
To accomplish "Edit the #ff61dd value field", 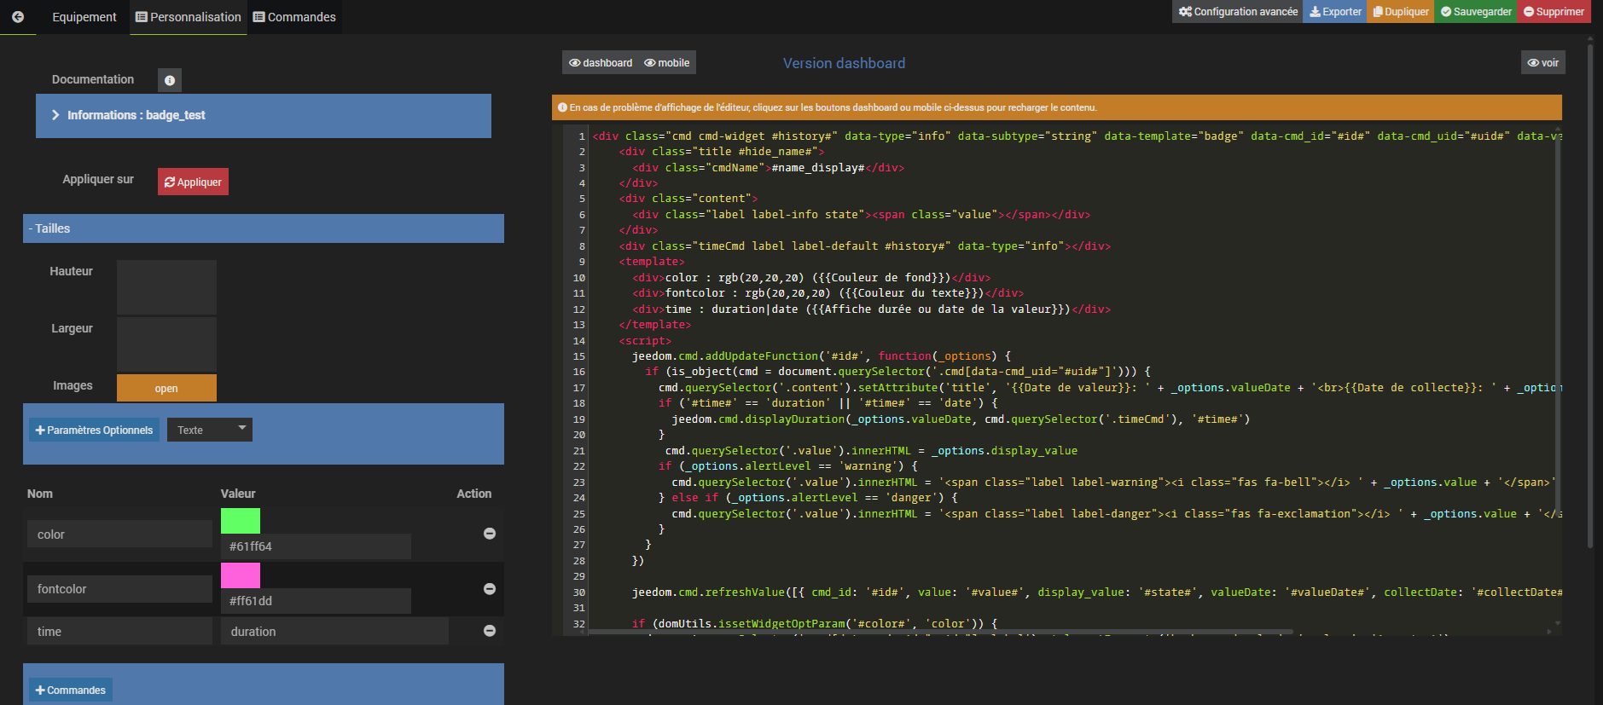I will click(316, 601).
